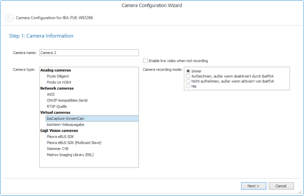The height and width of the screenshot is (196, 304).
Task: Select Stemmer CVB camera type
Action: coord(58,149)
